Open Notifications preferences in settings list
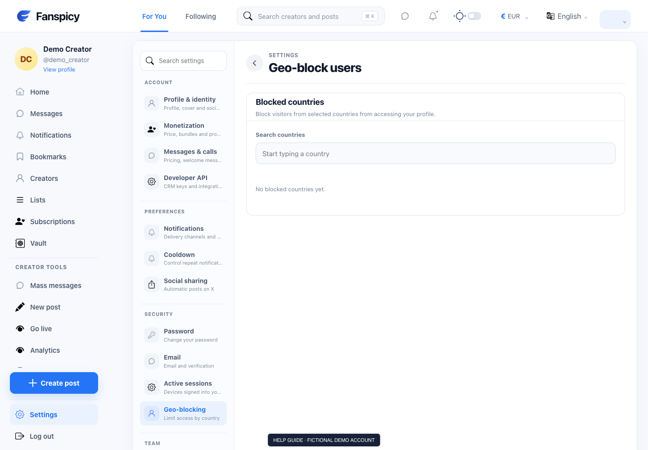 click(x=183, y=232)
